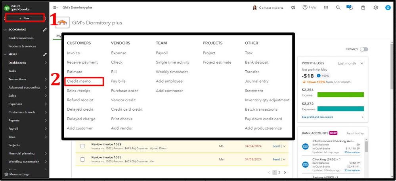396x181 pixels.
Task: Collapse the sidebar with hamburger icon
Action: point(55,8)
